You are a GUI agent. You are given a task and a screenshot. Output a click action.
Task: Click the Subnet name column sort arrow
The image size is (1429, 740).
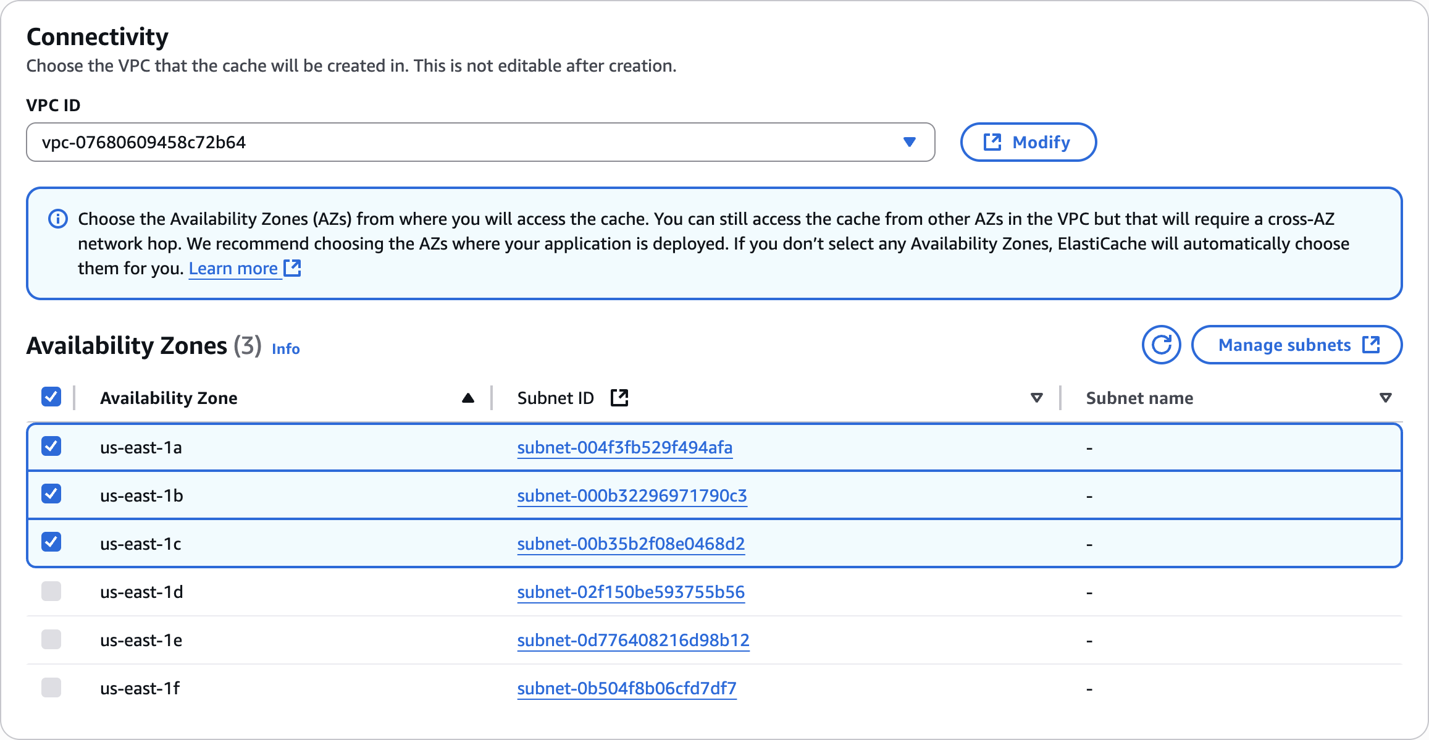[1385, 398]
